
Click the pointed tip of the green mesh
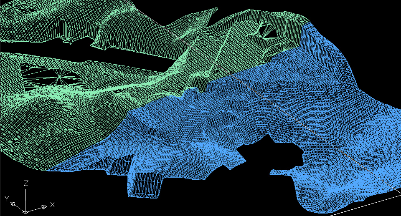[210, 11]
